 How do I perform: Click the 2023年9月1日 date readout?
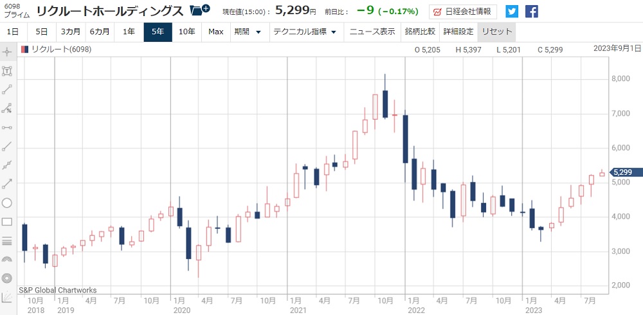coord(617,48)
